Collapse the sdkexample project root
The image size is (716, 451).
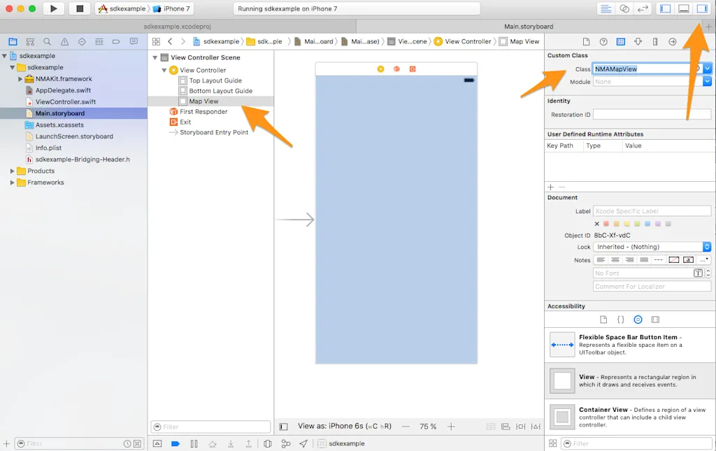point(4,56)
